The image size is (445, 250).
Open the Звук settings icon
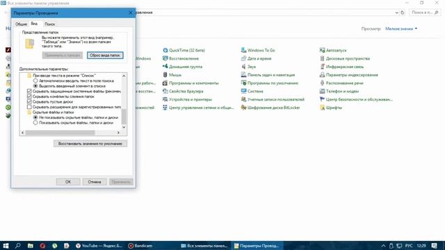[x=243, y=67]
